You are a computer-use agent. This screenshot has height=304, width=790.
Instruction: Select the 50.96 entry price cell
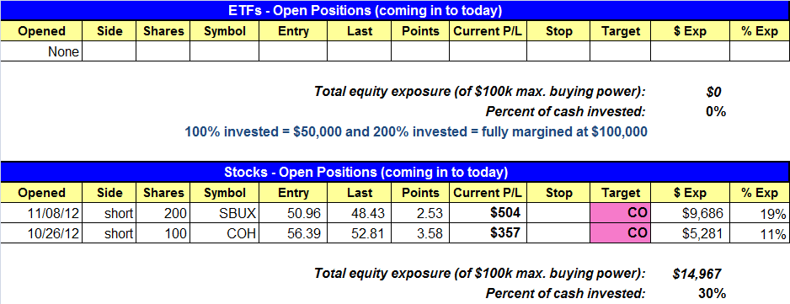tap(293, 213)
